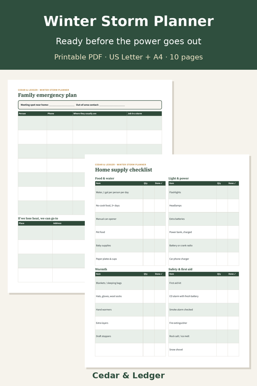The width and height of the screenshot is (257, 386).
Task: Click the 'Light & power' section heading
Action: [x=179, y=178]
